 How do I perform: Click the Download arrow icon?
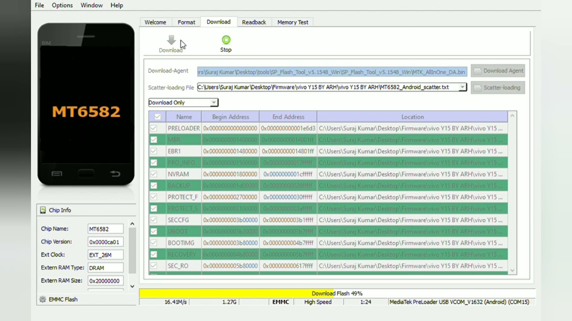[x=171, y=41]
